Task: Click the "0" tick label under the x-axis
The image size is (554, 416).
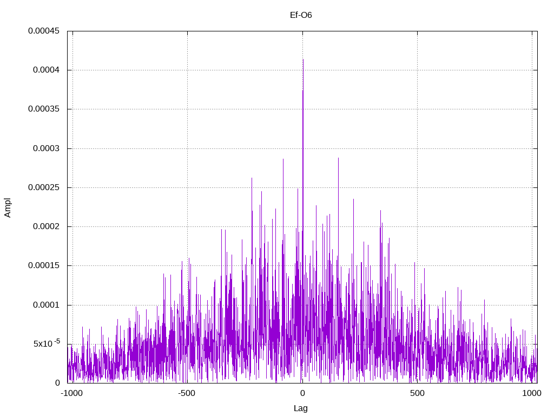Action: coord(302,393)
